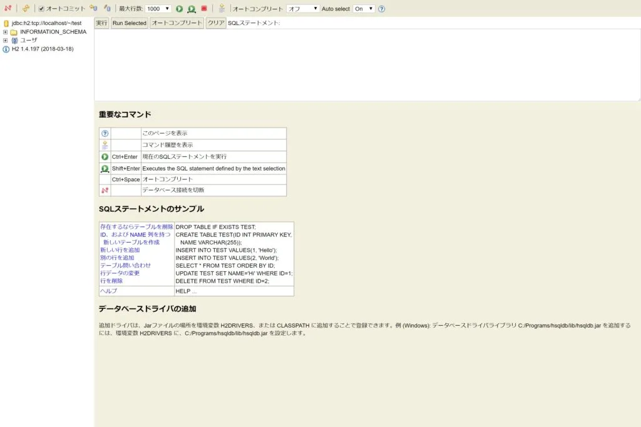Screen dimensions: 641x427
Task: Click the データベースドライバの追加 heading
Action: tap(147, 309)
